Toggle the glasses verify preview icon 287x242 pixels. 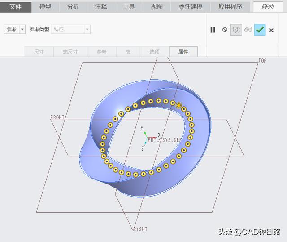tap(248, 30)
